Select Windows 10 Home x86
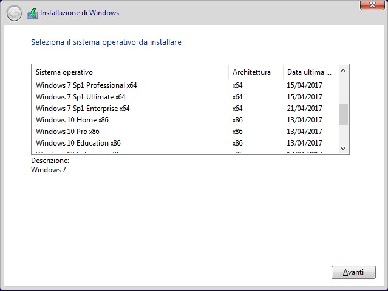Screen dimensions: 388x291 (x=185, y=120)
